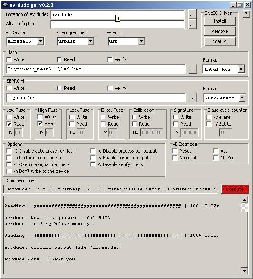This screenshot has height=279, width=253.
Task: Enable Flash Read checkbox
Action: [59, 59]
